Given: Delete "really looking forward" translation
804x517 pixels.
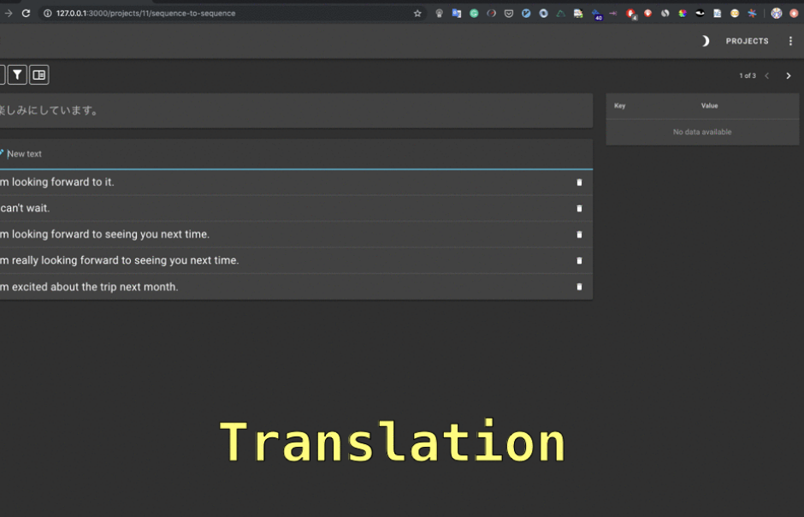Looking at the screenshot, I should [579, 261].
